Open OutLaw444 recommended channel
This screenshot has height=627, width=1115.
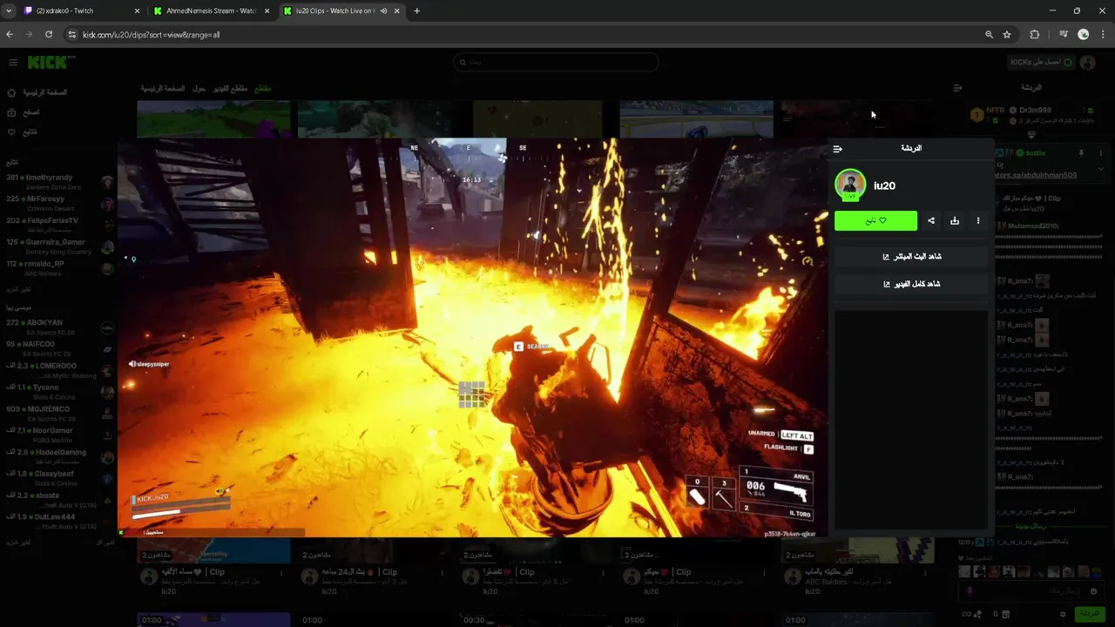pyautogui.click(x=59, y=522)
